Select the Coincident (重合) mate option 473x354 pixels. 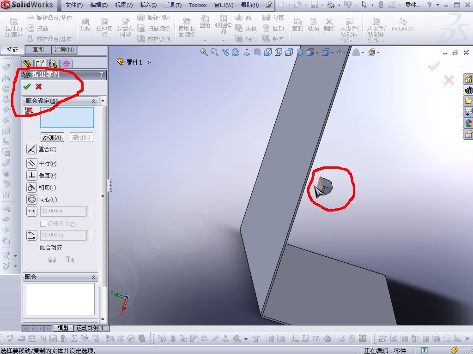(42, 149)
